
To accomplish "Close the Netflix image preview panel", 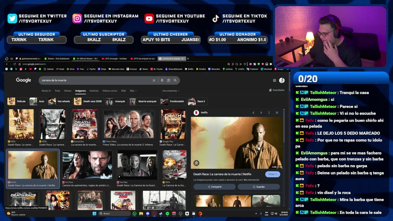I will point(277,113).
